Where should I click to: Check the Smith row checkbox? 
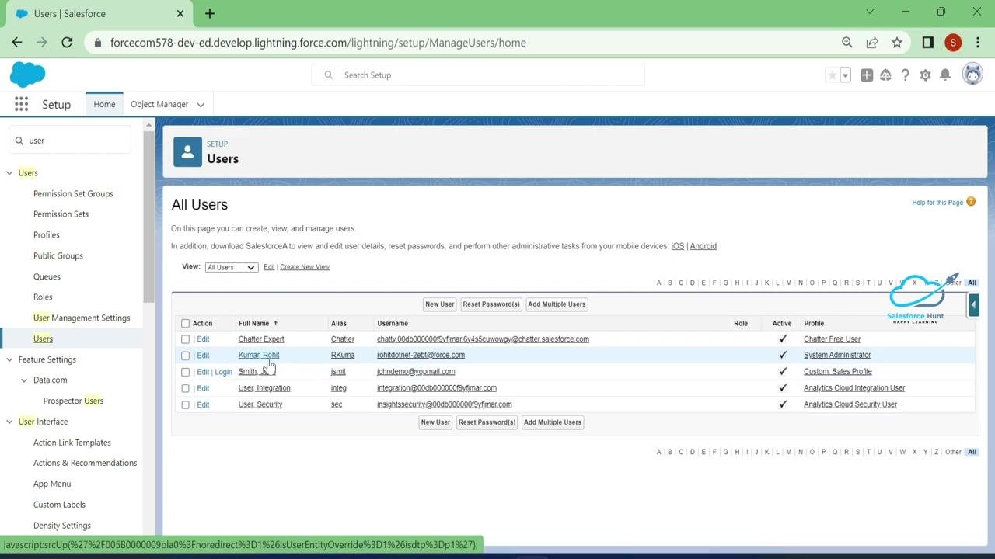(x=185, y=372)
